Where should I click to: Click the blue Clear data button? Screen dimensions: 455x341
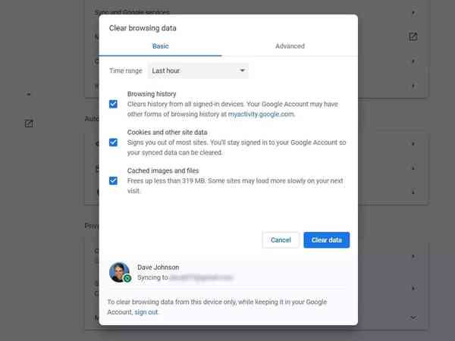tap(326, 239)
